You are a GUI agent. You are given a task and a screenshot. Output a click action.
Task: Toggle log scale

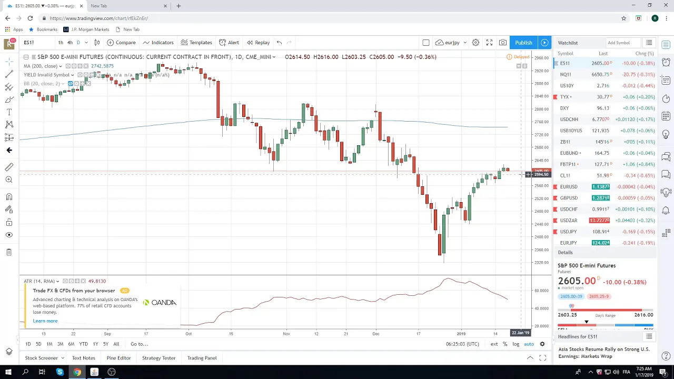516,344
